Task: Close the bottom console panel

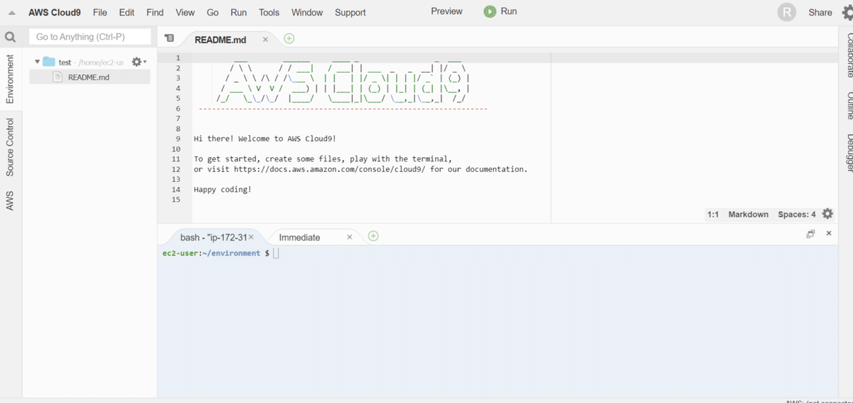Action: (829, 233)
